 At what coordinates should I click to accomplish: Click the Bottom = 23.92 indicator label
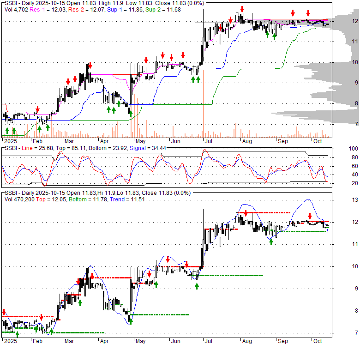(108, 148)
